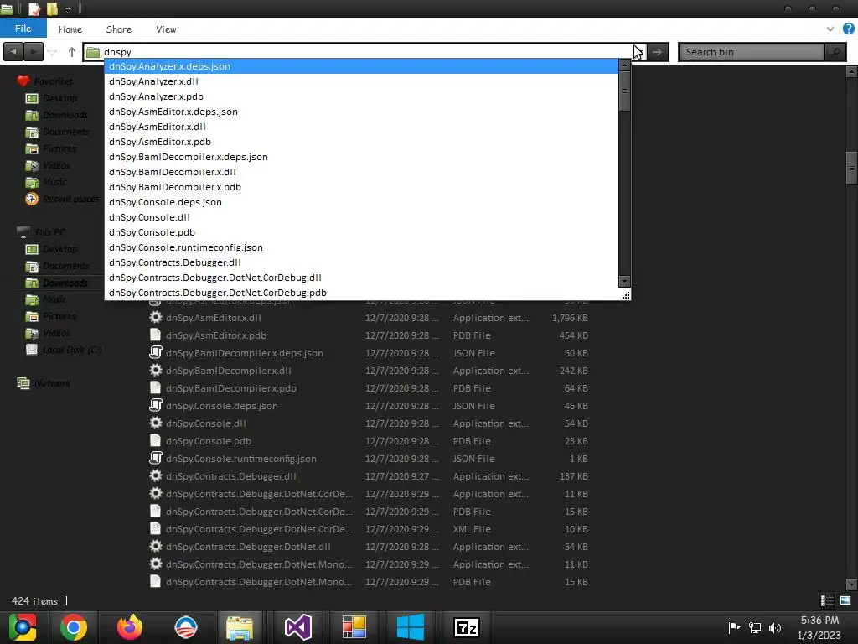
Task: Click the search magnifier icon
Action: click(x=835, y=52)
